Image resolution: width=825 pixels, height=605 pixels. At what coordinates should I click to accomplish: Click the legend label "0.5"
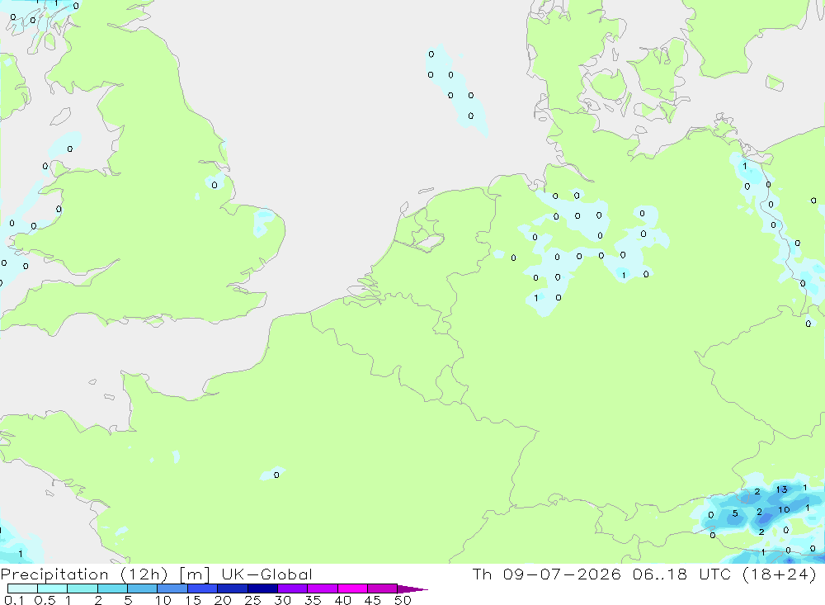coord(45,600)
